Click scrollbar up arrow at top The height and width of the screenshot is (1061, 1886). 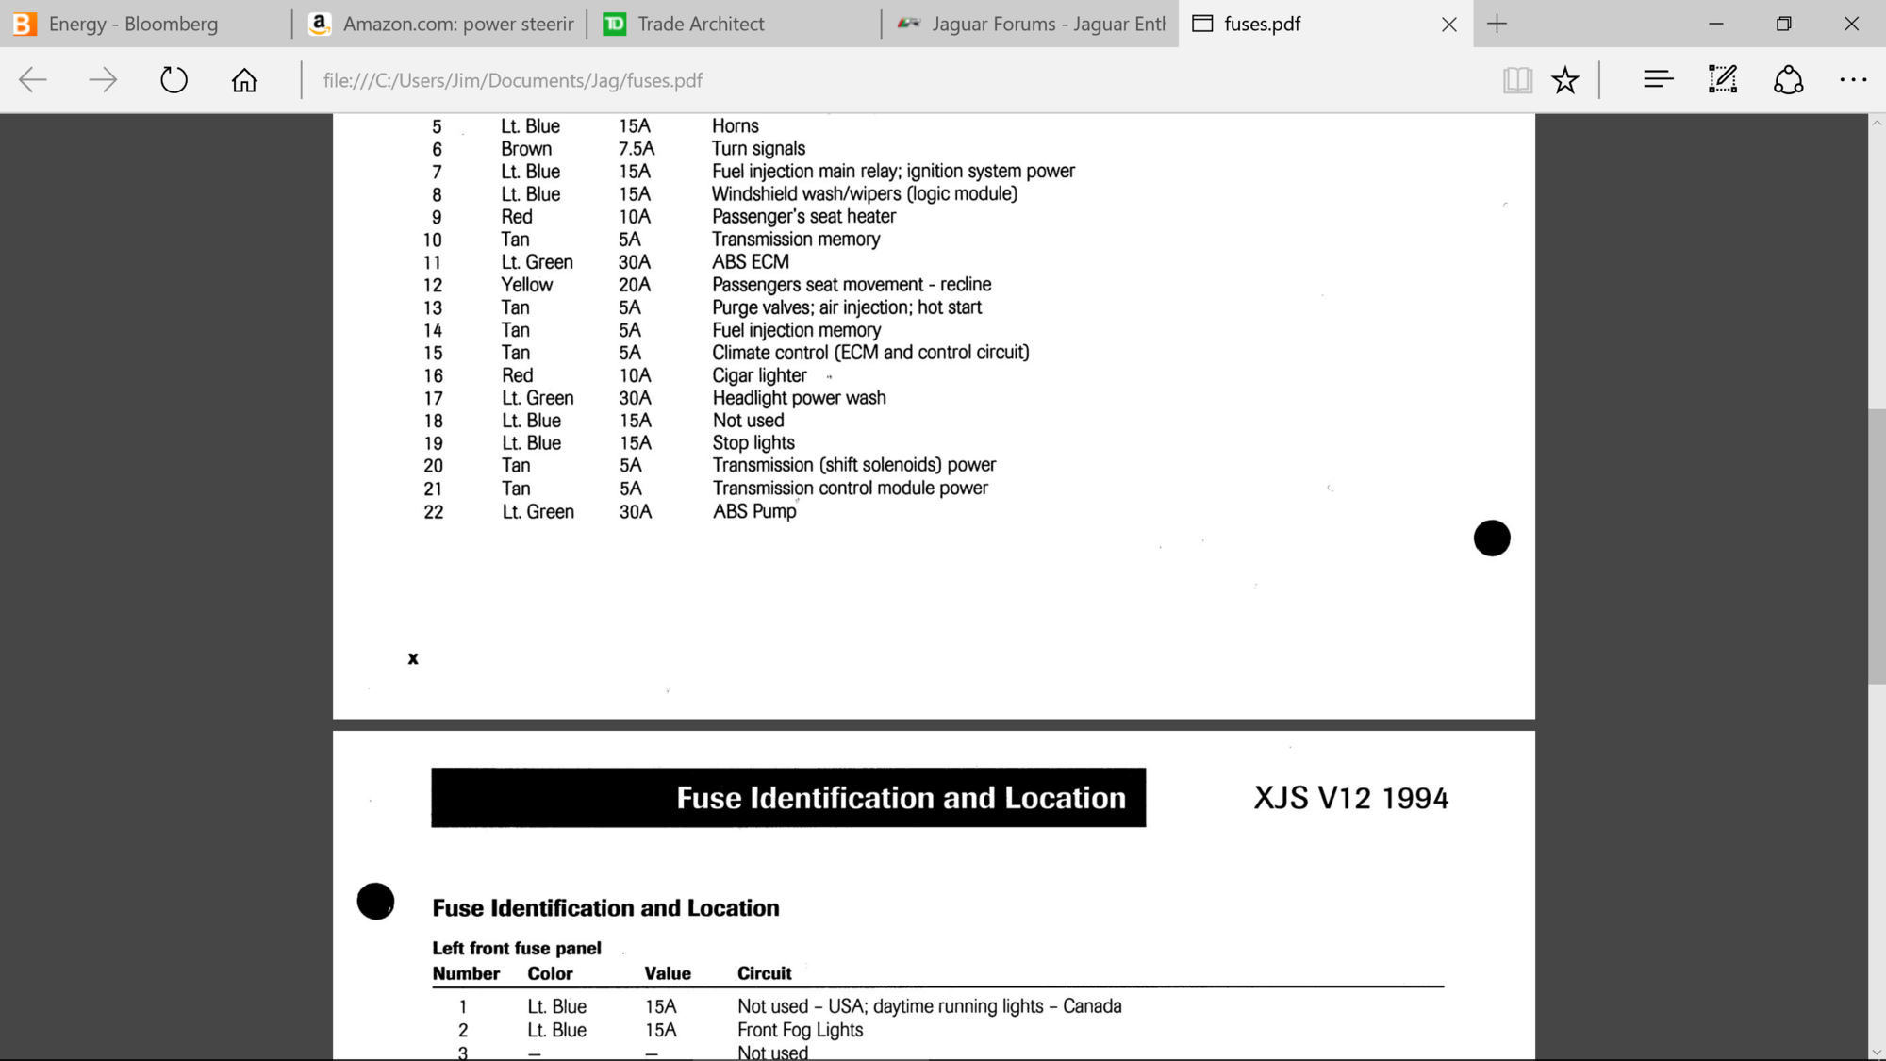[1877, 124]
